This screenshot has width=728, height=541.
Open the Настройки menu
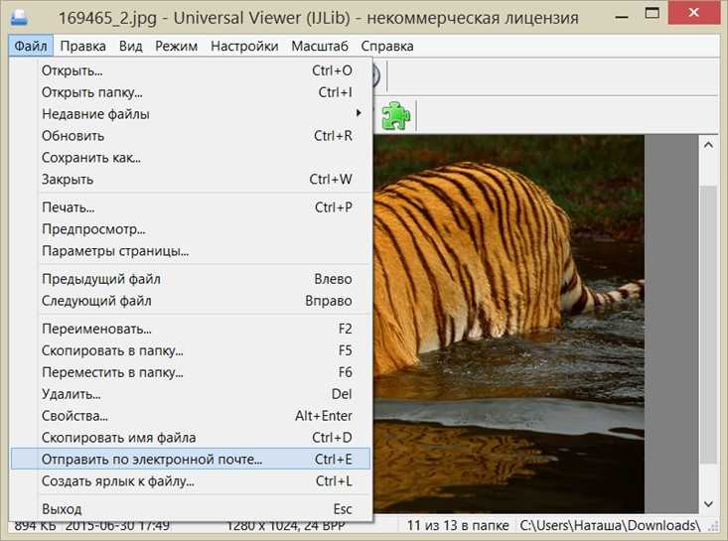click(x=244, y=46)
